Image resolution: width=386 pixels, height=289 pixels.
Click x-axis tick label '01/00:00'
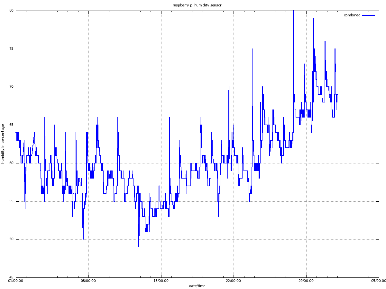tap(16, 281)
